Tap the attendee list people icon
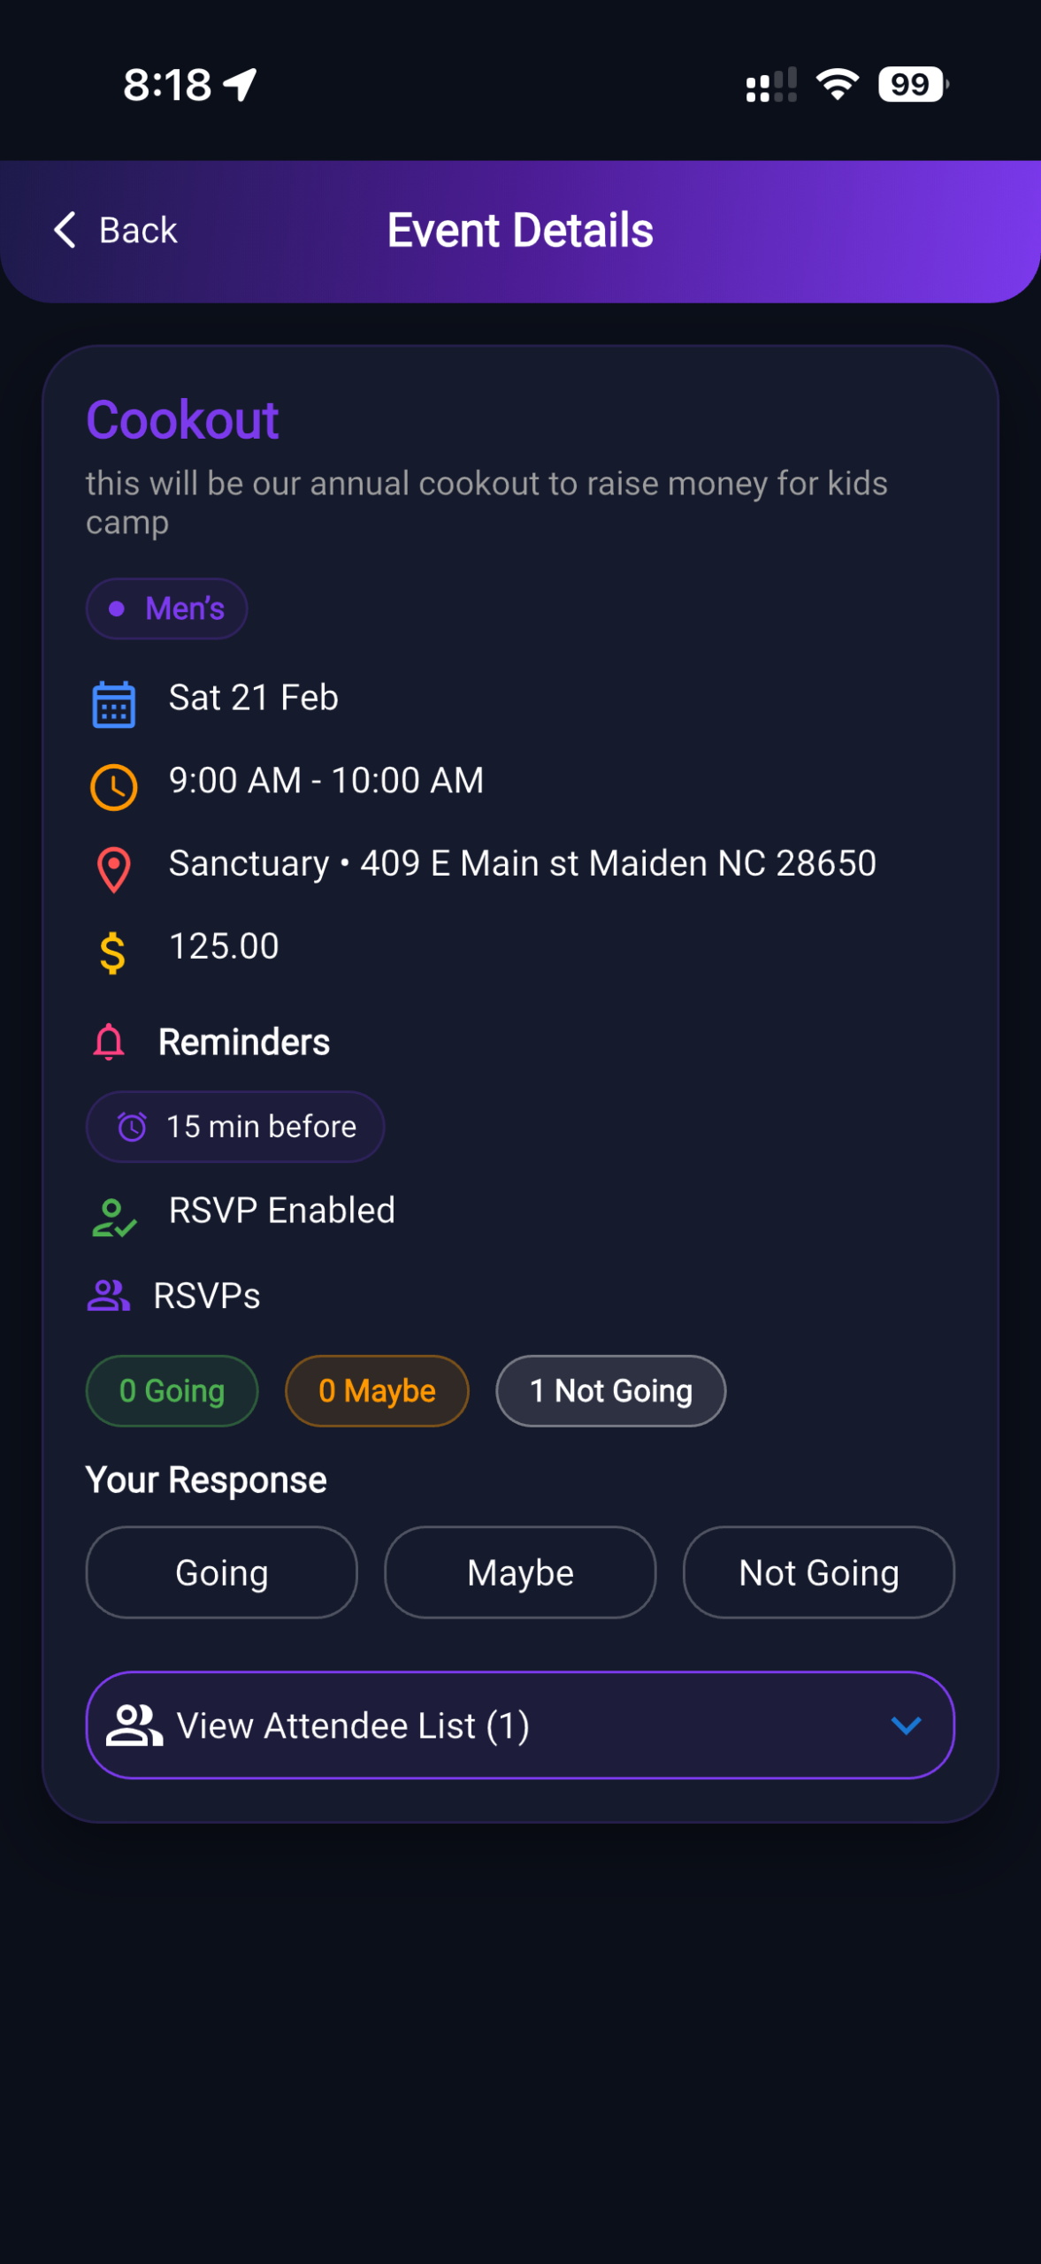This screenshot has width=1041, height=2264. (134, 1725)
